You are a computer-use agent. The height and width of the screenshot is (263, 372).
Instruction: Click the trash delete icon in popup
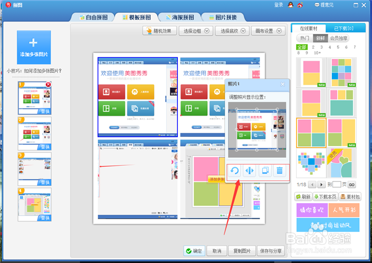click(x=280, y=170)
